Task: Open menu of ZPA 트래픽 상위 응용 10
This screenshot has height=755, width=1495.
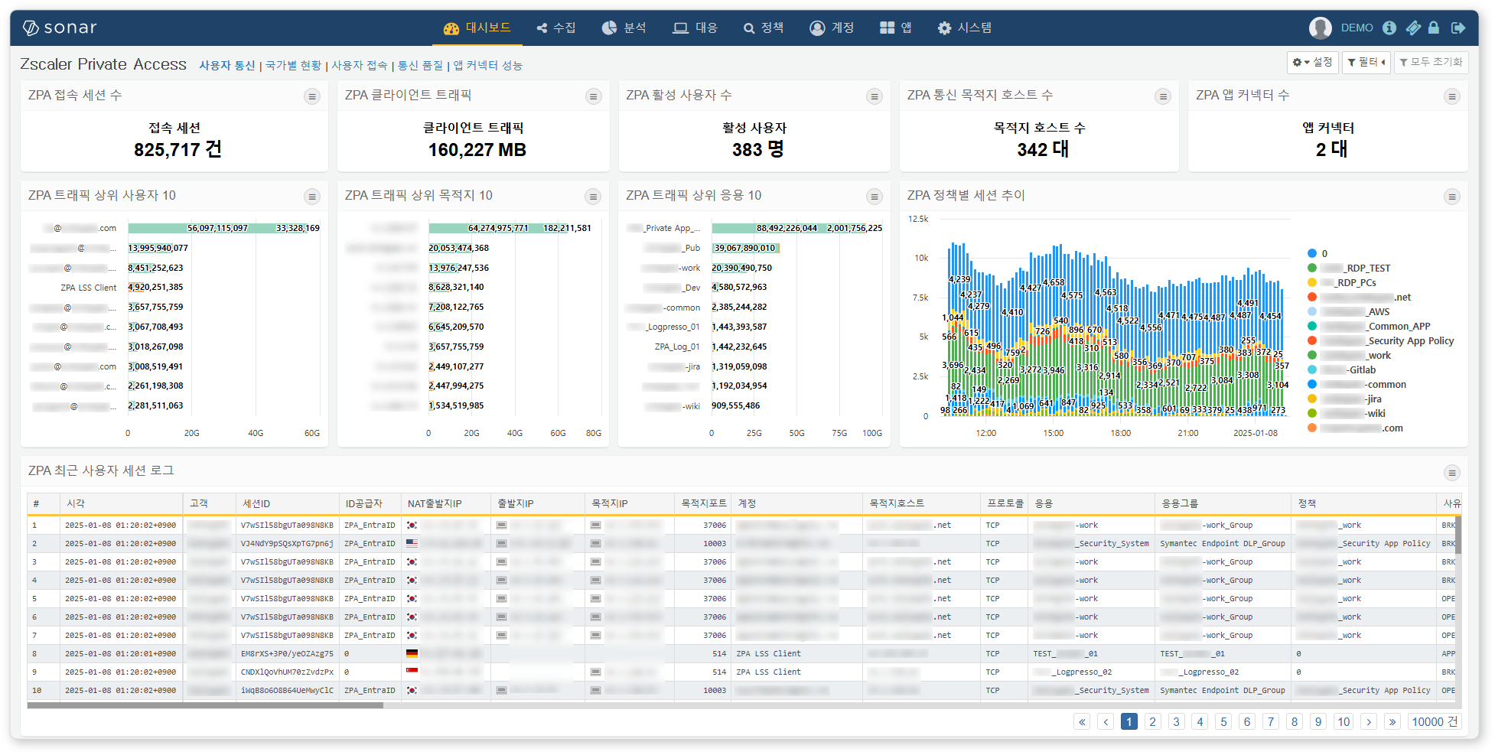Action: point(875,197)
